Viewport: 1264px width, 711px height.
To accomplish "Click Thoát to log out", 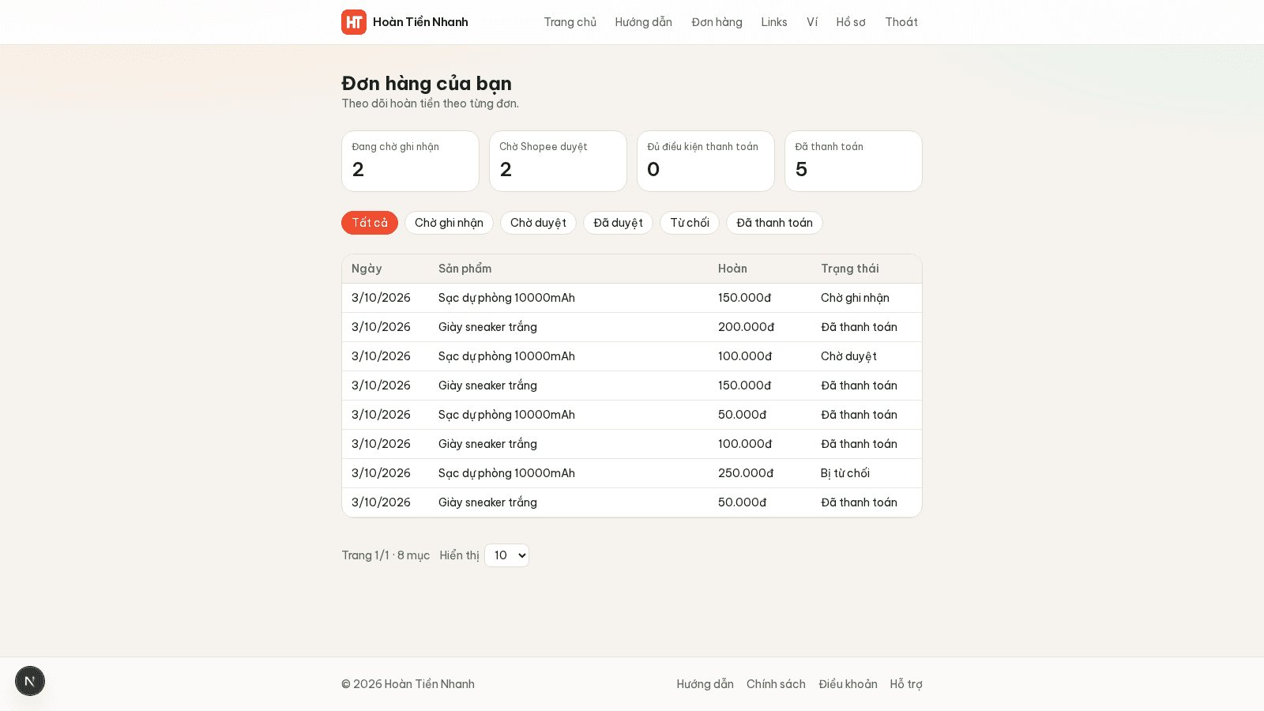I will [901, 22].
